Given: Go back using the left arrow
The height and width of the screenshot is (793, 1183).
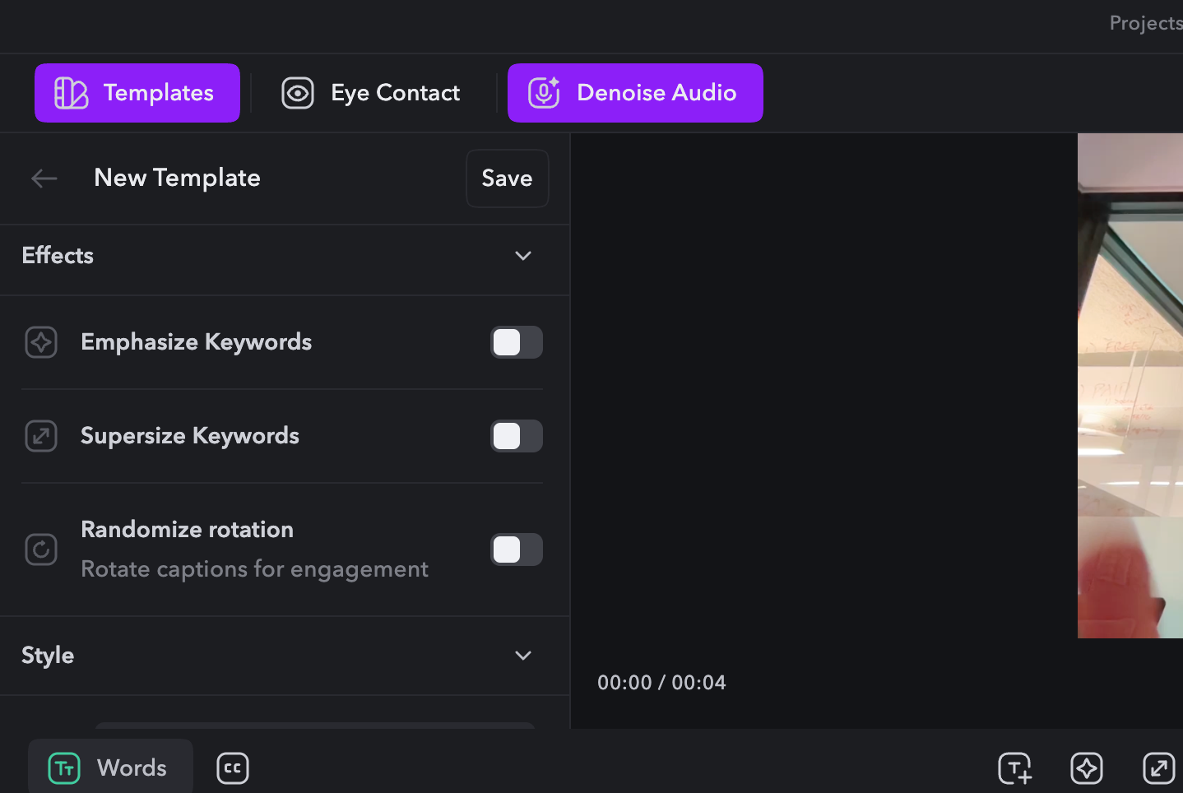Looking at the screenshot, I should (44, 178).
